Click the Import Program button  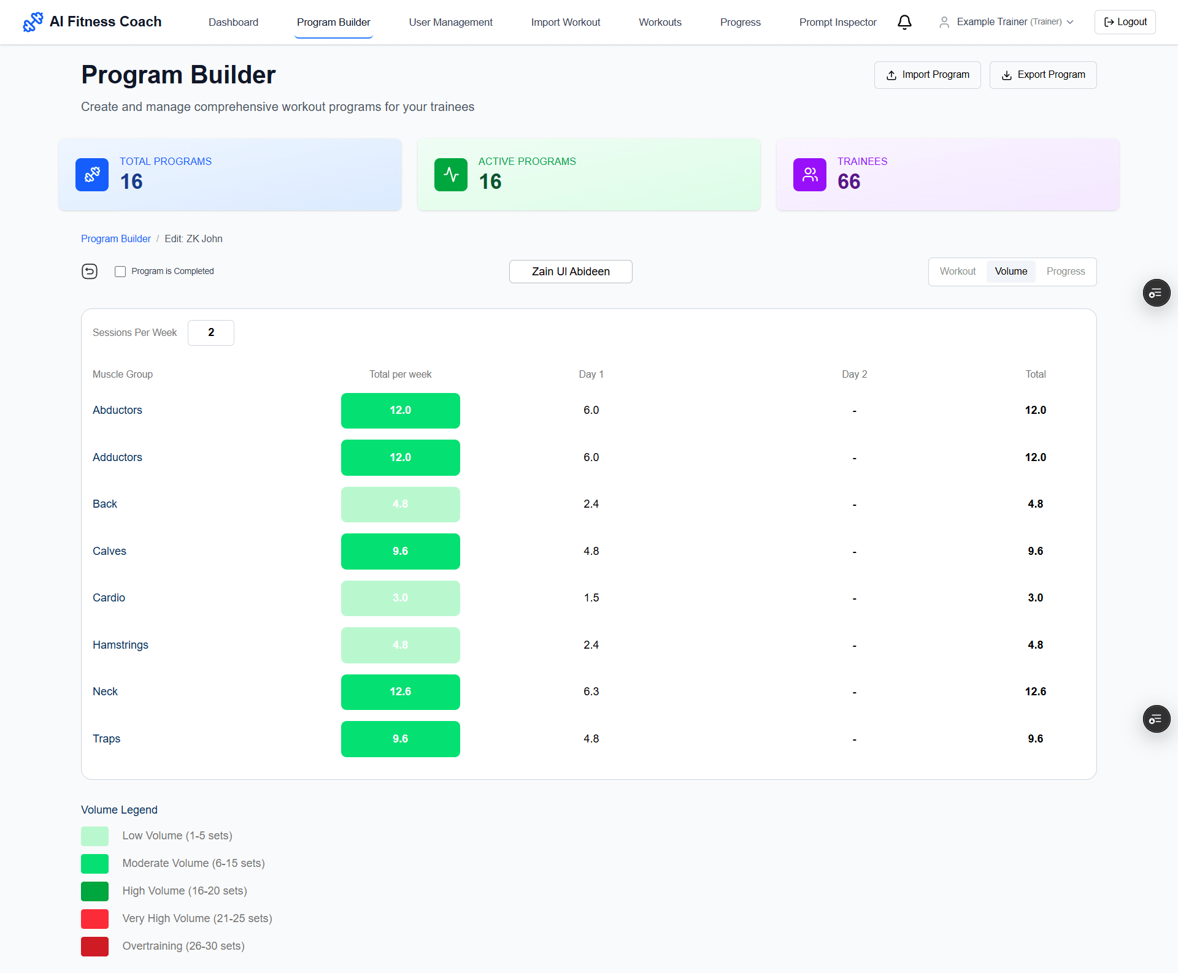click(x=927, y=75)
